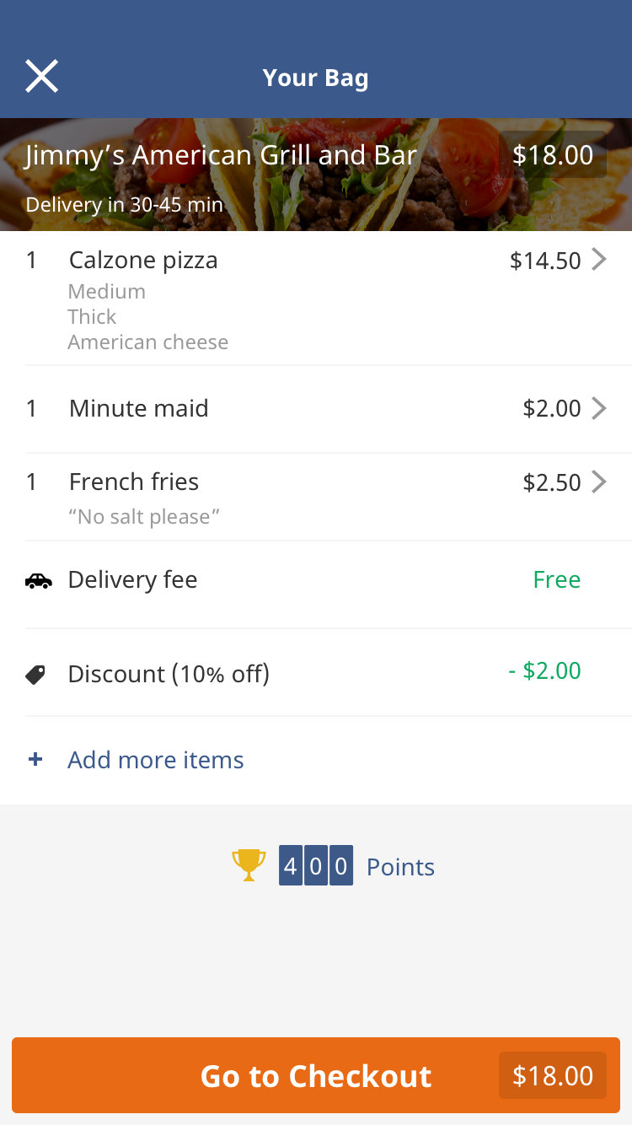Select the Calzone pizza item name

[x=143, y=260]
